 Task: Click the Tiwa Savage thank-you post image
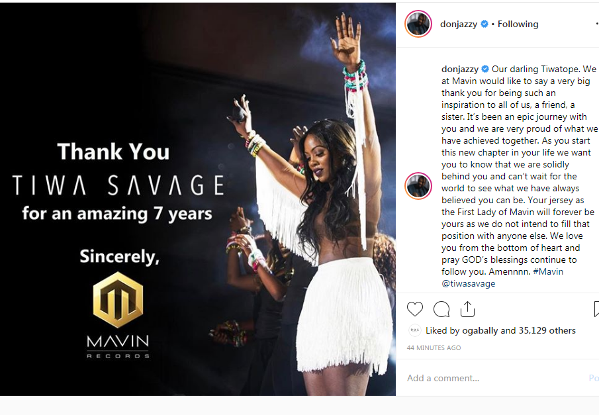pyautogui.click(x=198, y=199)
